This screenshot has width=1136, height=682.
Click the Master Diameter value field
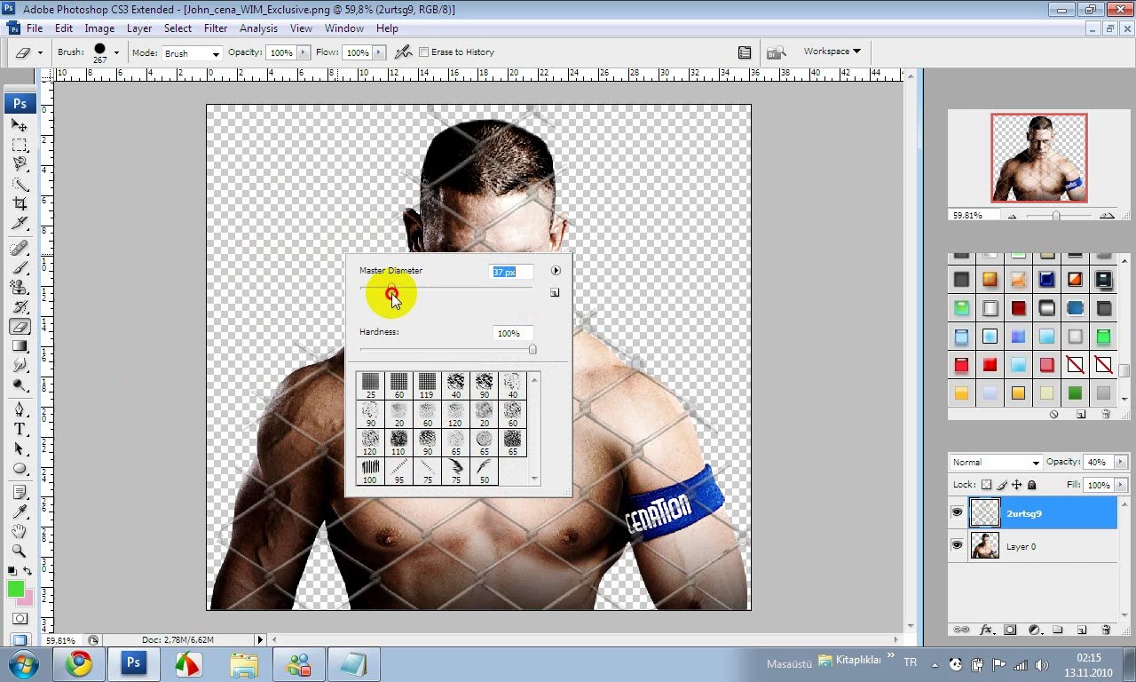pos(512,272)
